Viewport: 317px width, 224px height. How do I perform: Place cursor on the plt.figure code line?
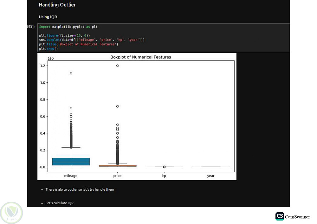tap(65, 35)
